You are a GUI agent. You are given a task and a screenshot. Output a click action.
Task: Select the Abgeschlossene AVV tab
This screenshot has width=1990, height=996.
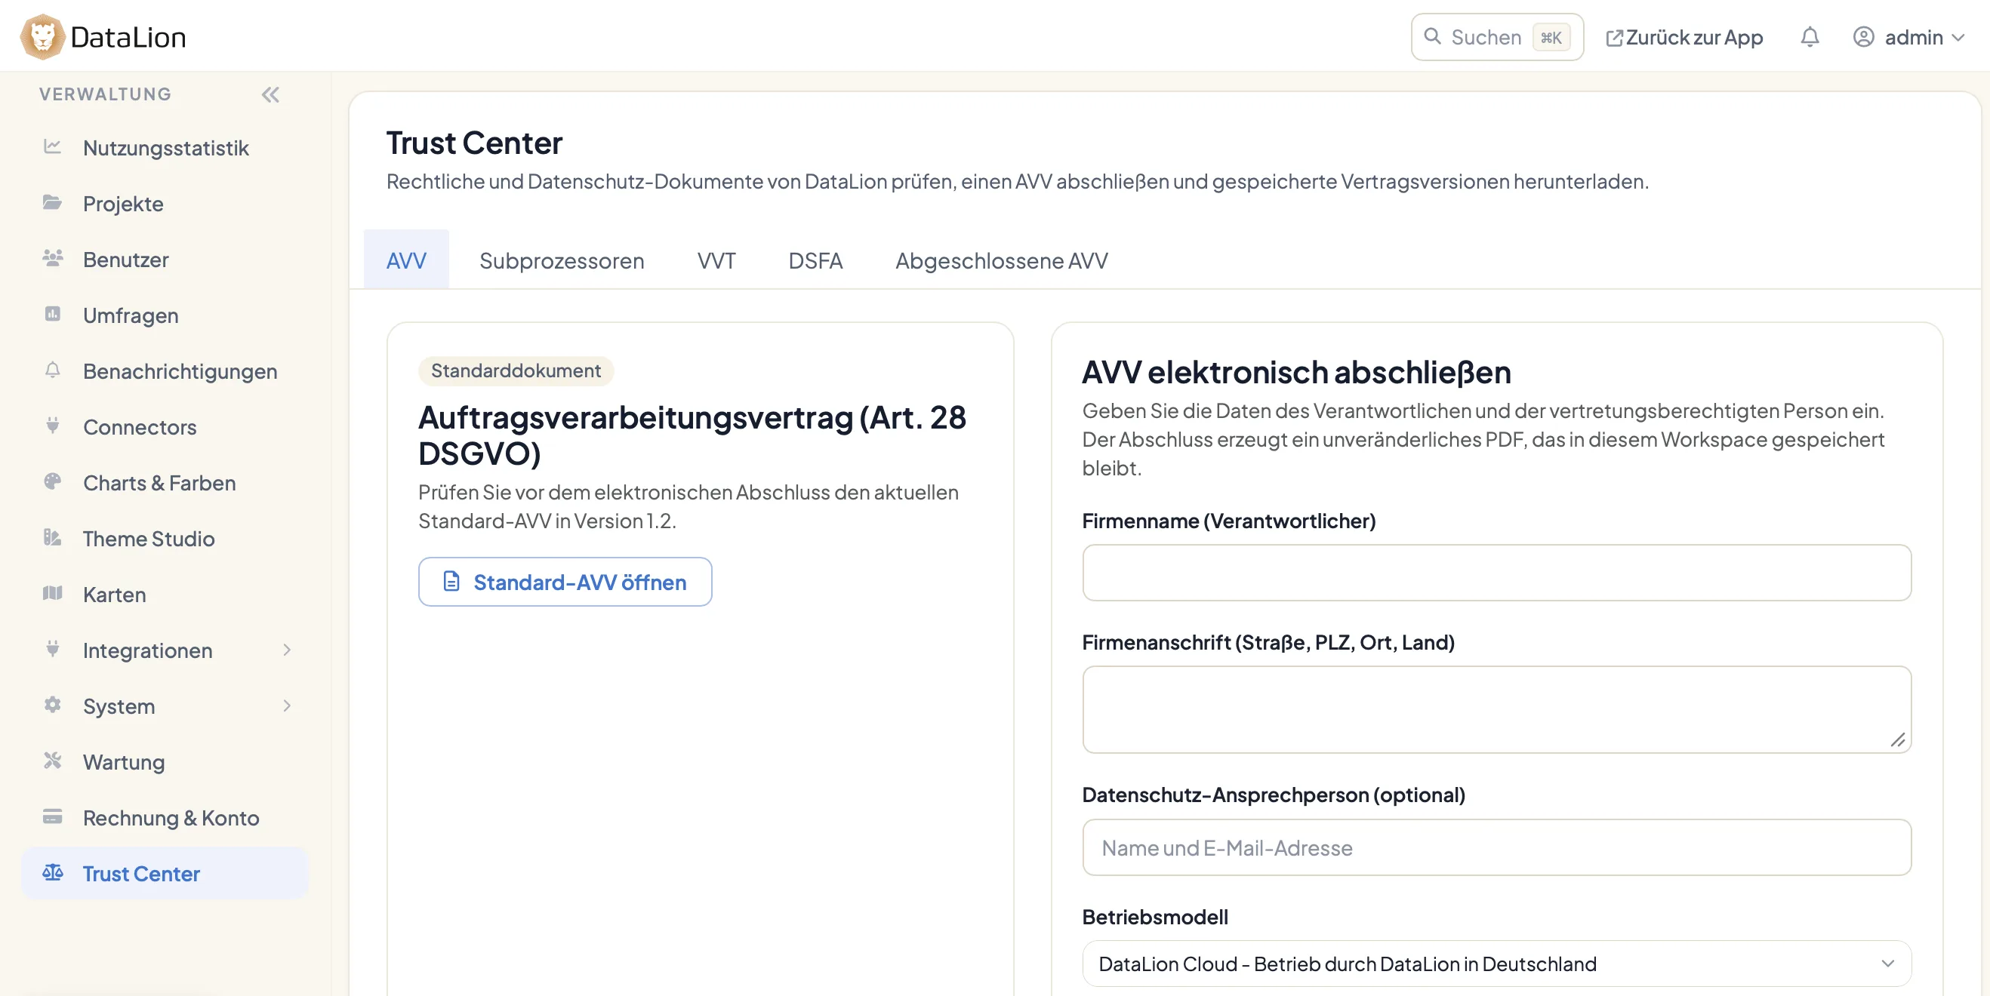coord(1002,260)
